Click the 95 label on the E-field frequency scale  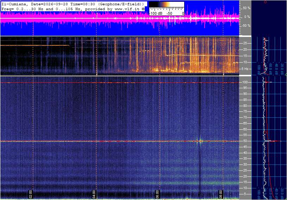tap(245, 88)
